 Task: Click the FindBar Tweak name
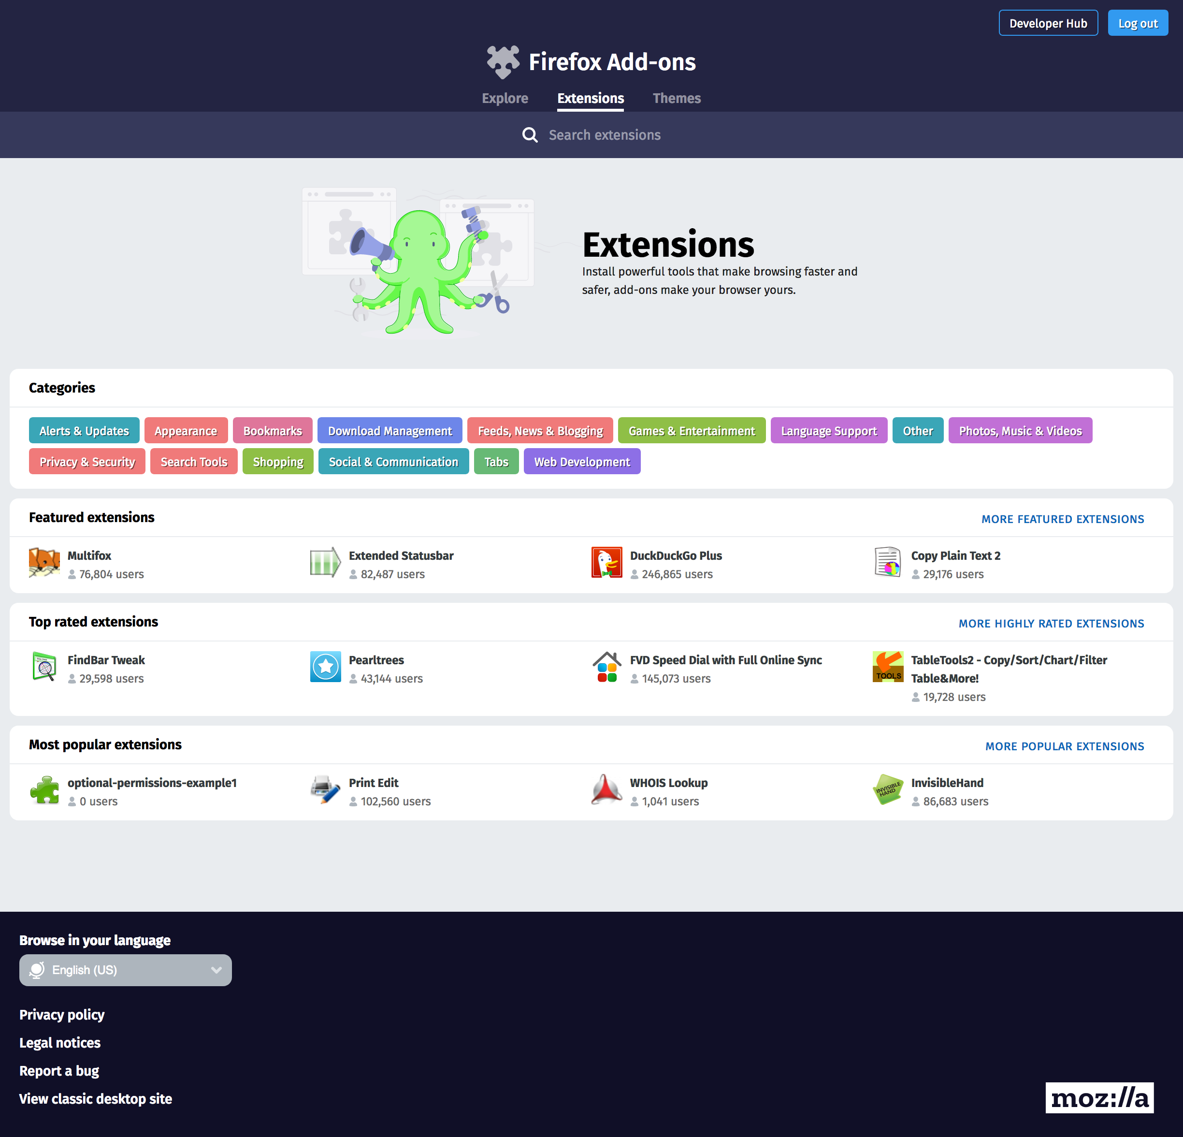pos(106,659)
